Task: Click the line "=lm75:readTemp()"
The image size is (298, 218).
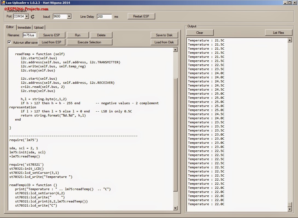Action: pos(25,156)
